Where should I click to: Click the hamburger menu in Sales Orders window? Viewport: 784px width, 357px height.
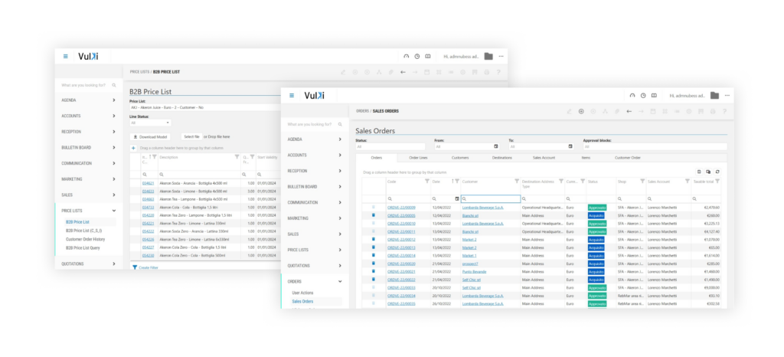point(292,96)
